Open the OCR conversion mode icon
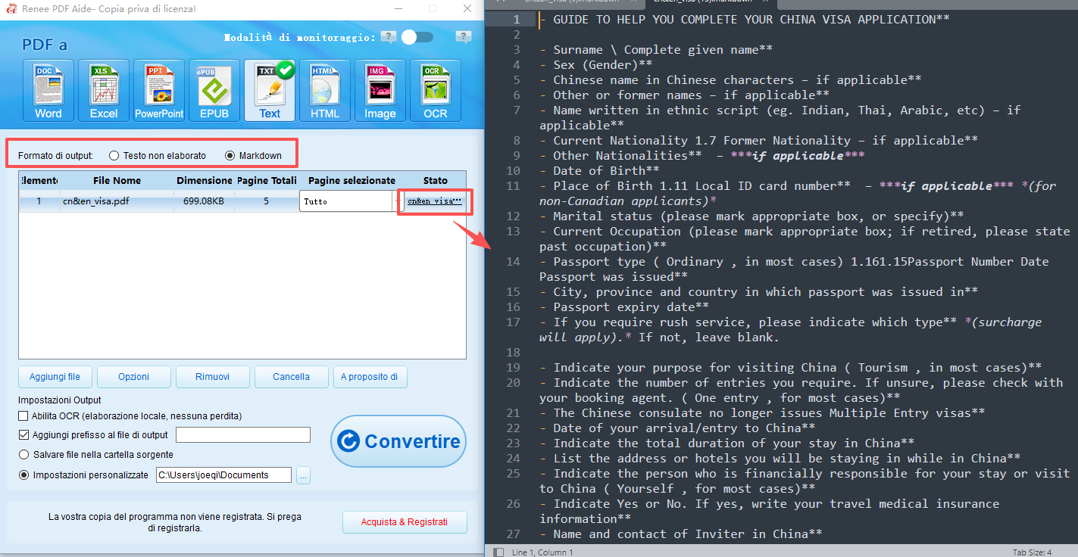Viewport: 1078px width, 557px height. tap(435, 89)
